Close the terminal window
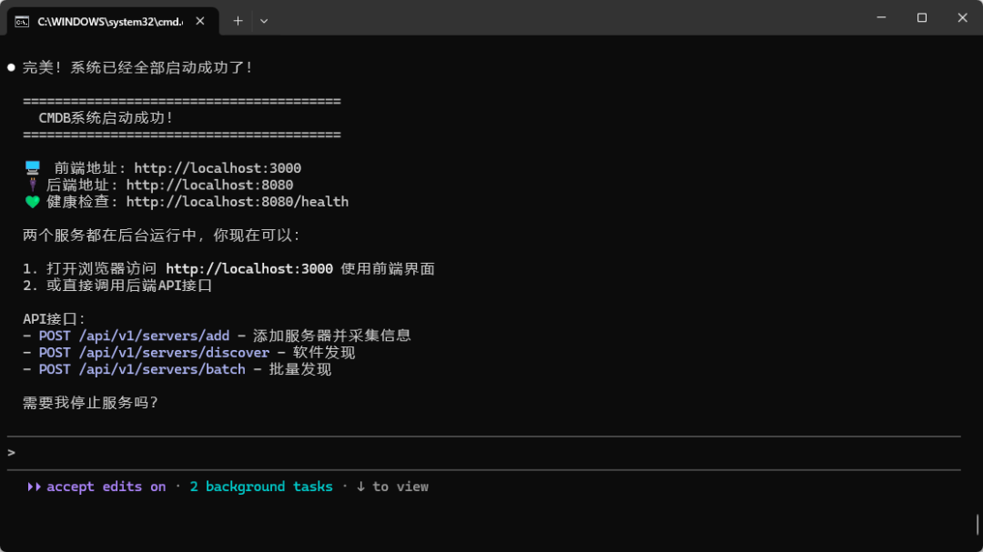The width and height of the screenshot is (983, 552). point(962,17)
